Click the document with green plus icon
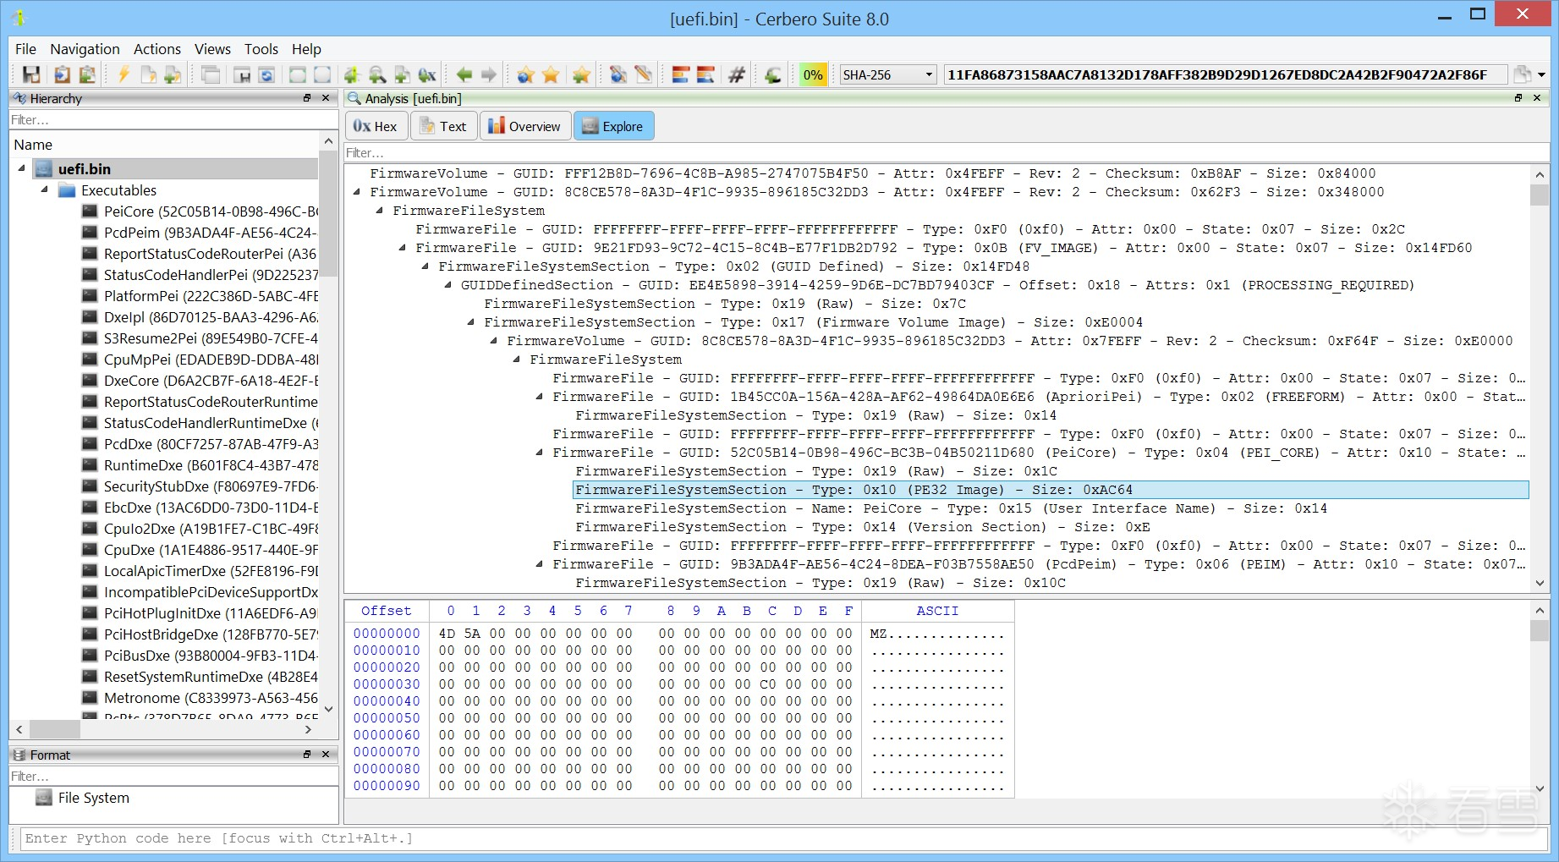Viewport: 1559px width, 862px height. [x=173, y=74]
